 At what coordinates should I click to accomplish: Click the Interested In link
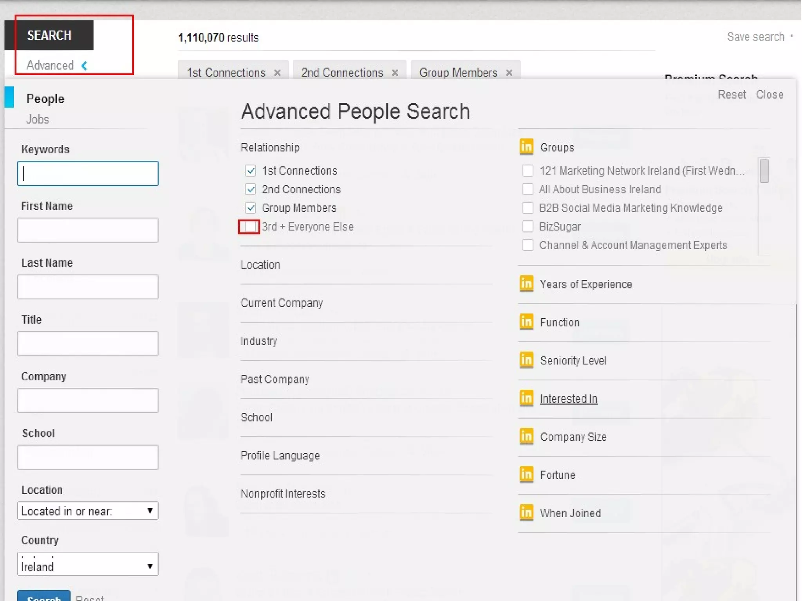click(568, 399)
